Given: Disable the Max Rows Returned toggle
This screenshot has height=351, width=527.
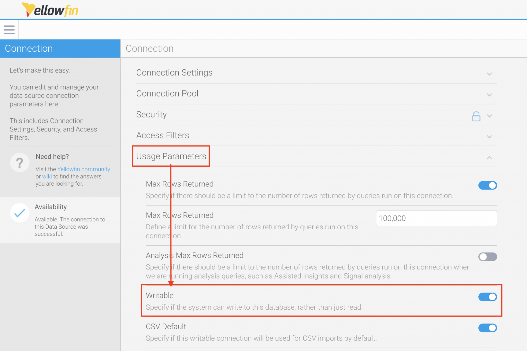Looking at the screenshot, I should pos(487,185).
